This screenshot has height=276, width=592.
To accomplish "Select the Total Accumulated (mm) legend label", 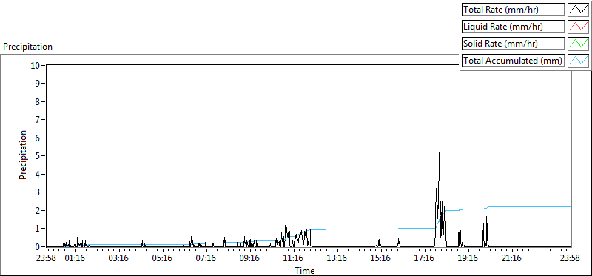I will click(513, 61).
